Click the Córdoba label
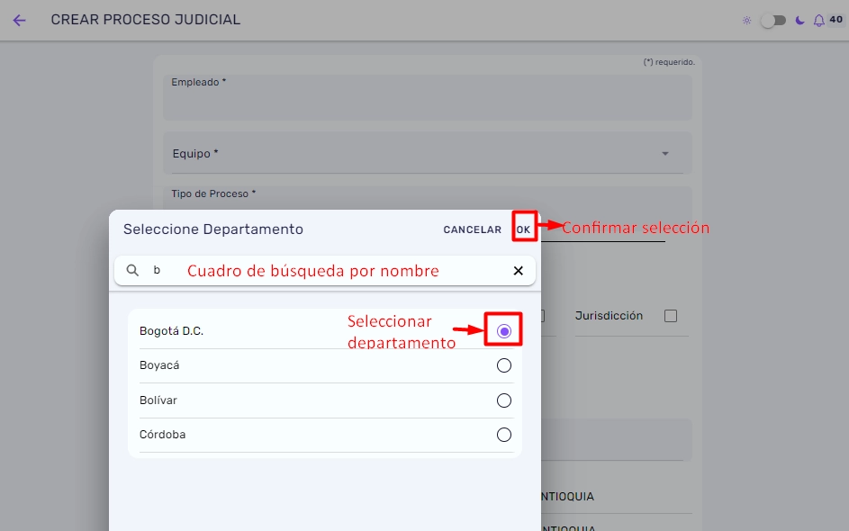 tap(162, 435)
